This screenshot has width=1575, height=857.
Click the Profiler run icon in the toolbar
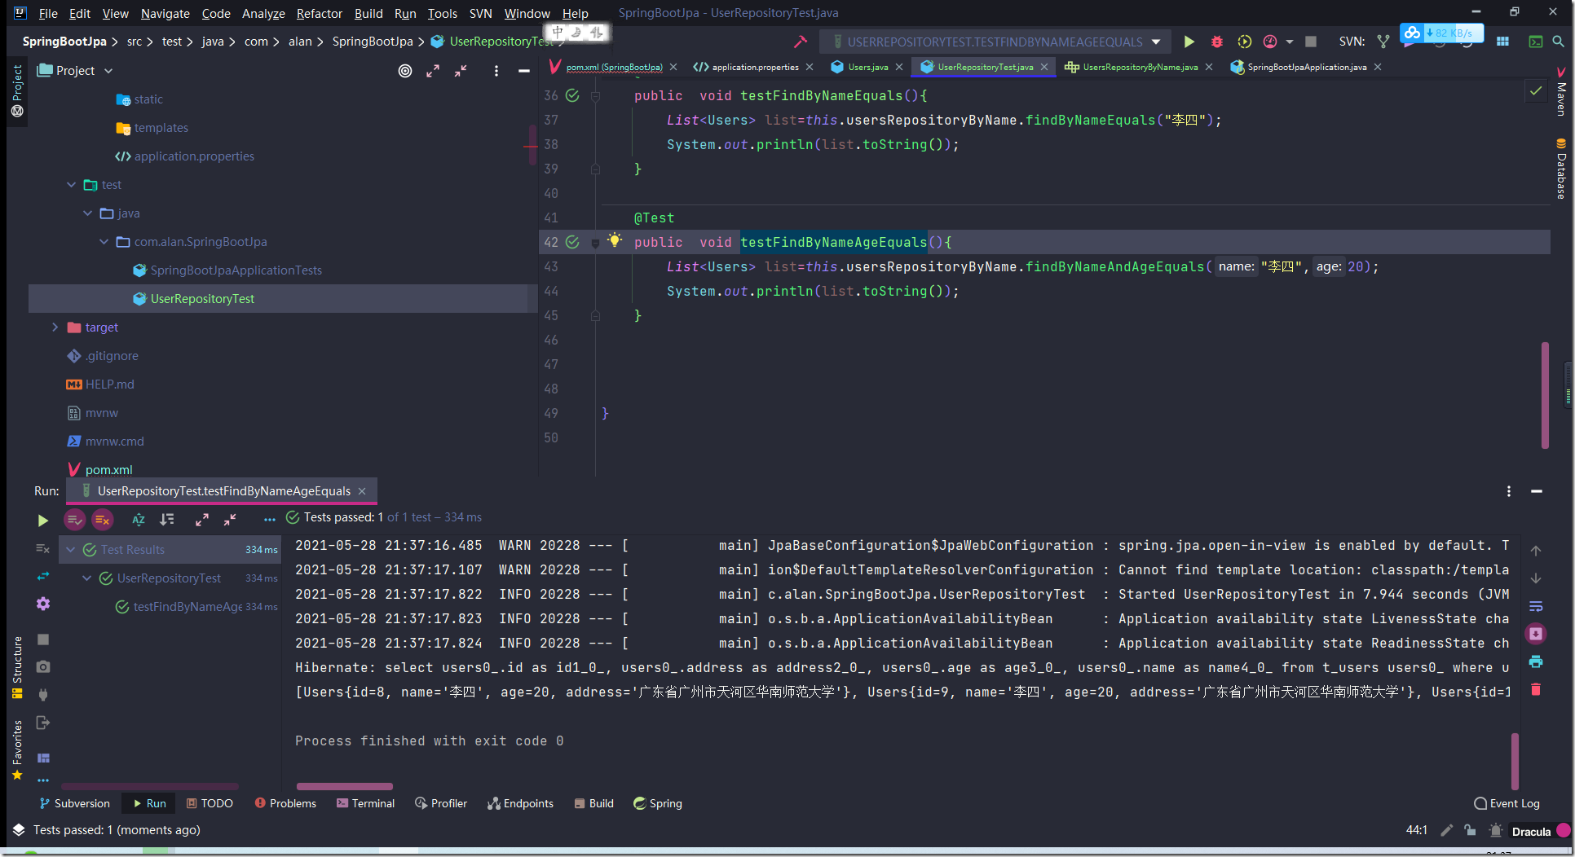pyautogui.click(x=1270, y=42)
